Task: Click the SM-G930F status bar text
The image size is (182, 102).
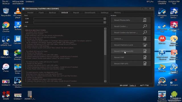Action: pos(124,86)
